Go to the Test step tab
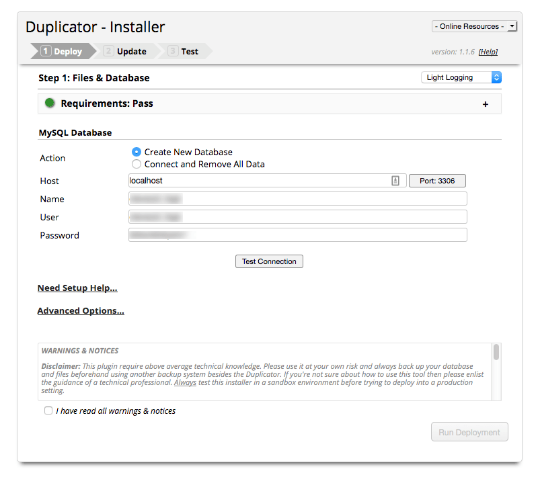 184,51
